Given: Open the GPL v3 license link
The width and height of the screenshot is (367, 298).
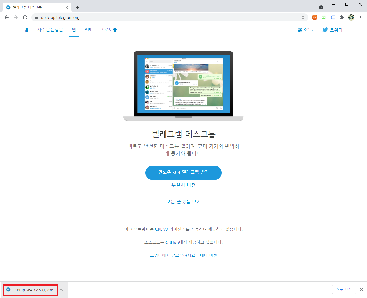Looking at the screenshot, I should [161, 229].
